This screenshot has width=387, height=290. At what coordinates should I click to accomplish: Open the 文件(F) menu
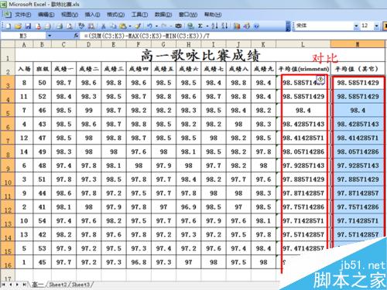pyautogui.click(x=23, y=15)
